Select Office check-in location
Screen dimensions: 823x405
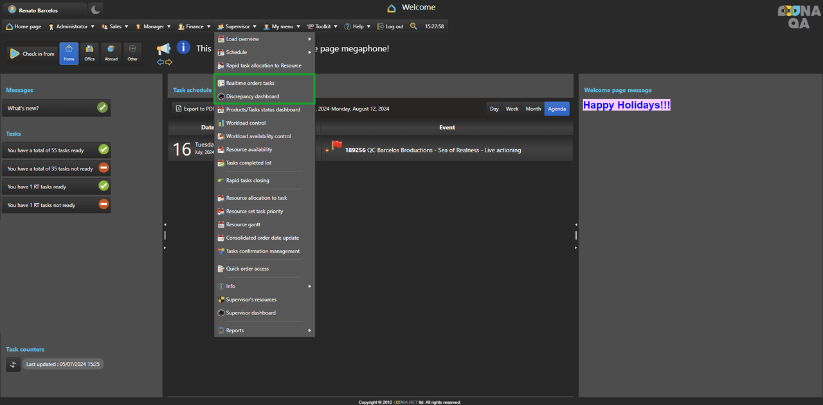pos(89,53)
